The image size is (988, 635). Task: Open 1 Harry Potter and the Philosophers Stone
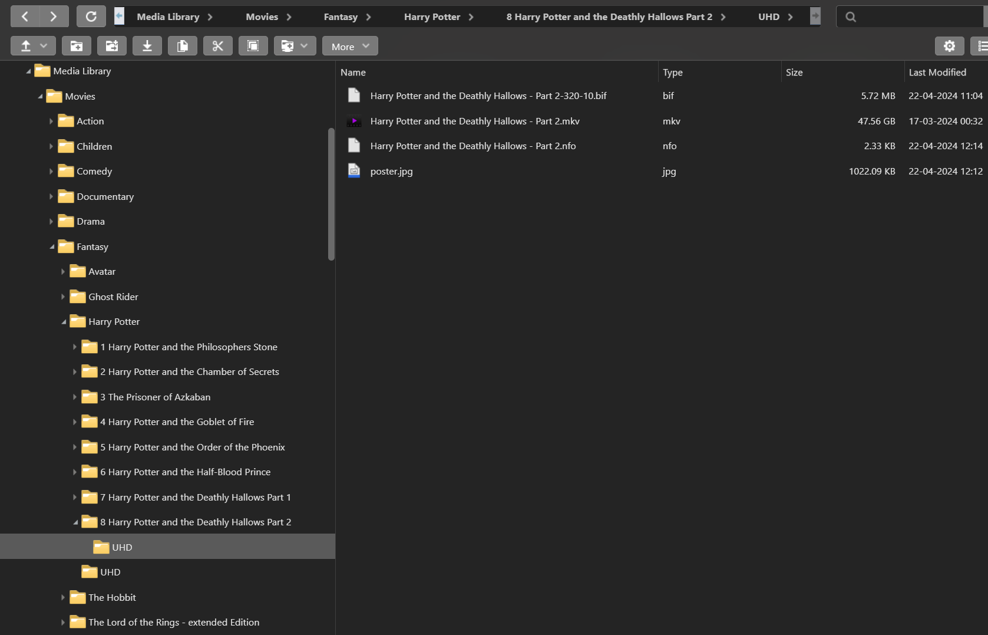(189, 347)
